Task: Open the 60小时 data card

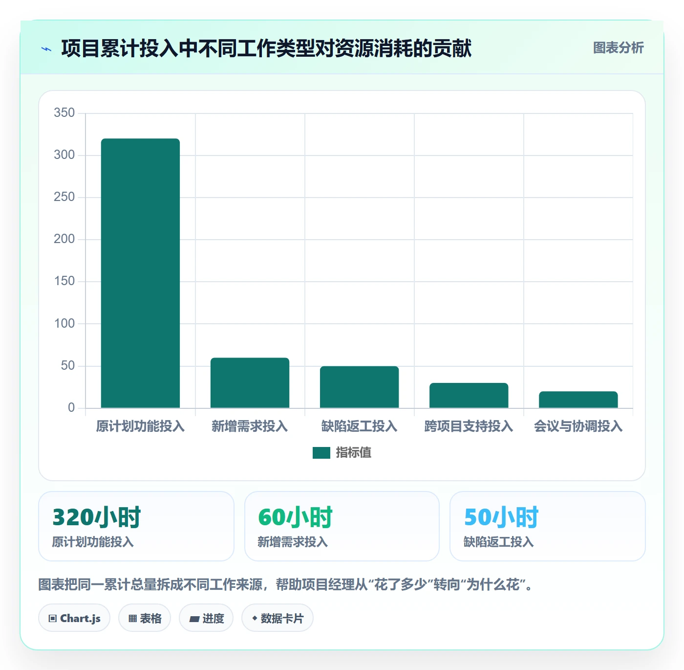Action: (342, 526)
